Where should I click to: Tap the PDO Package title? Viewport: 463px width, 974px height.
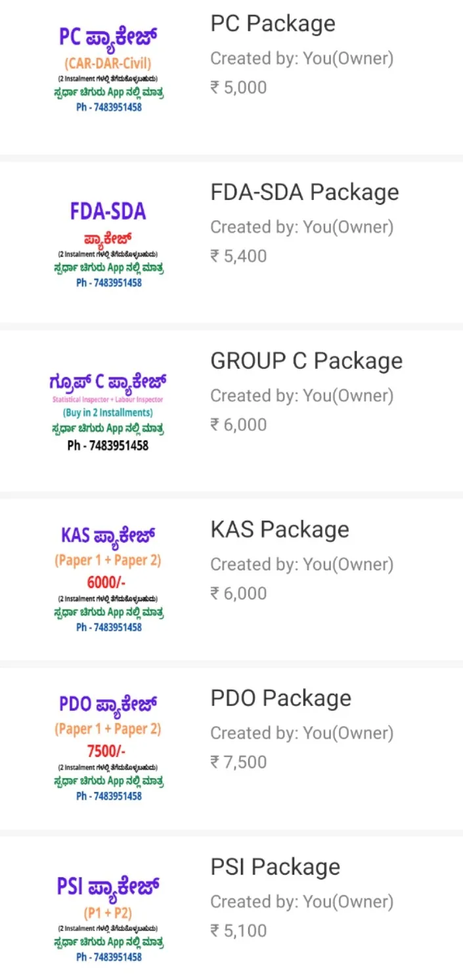pos(280,698)
